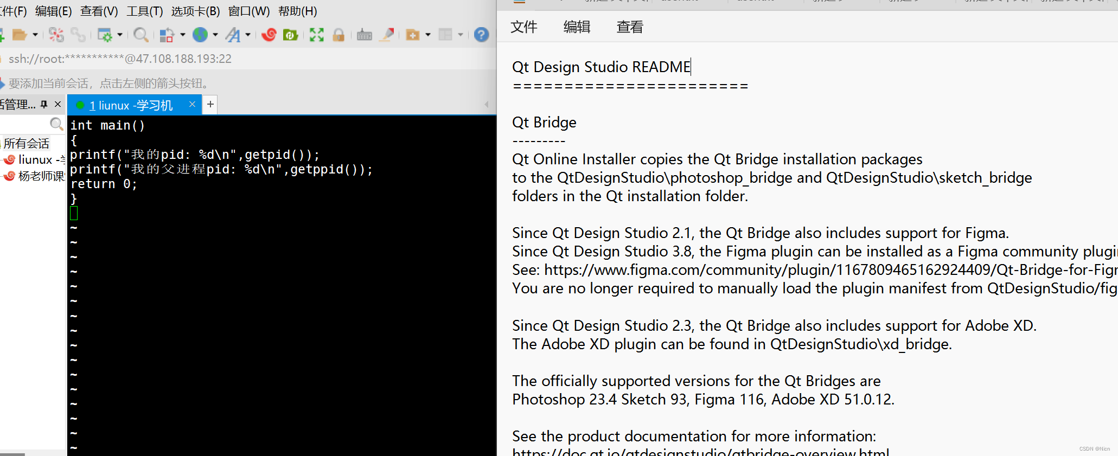Open the 窗口(W) menu

249,11
